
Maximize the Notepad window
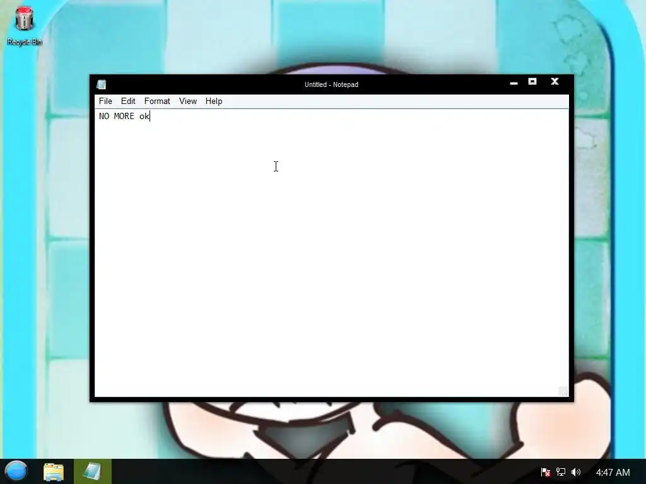point(532,81)
